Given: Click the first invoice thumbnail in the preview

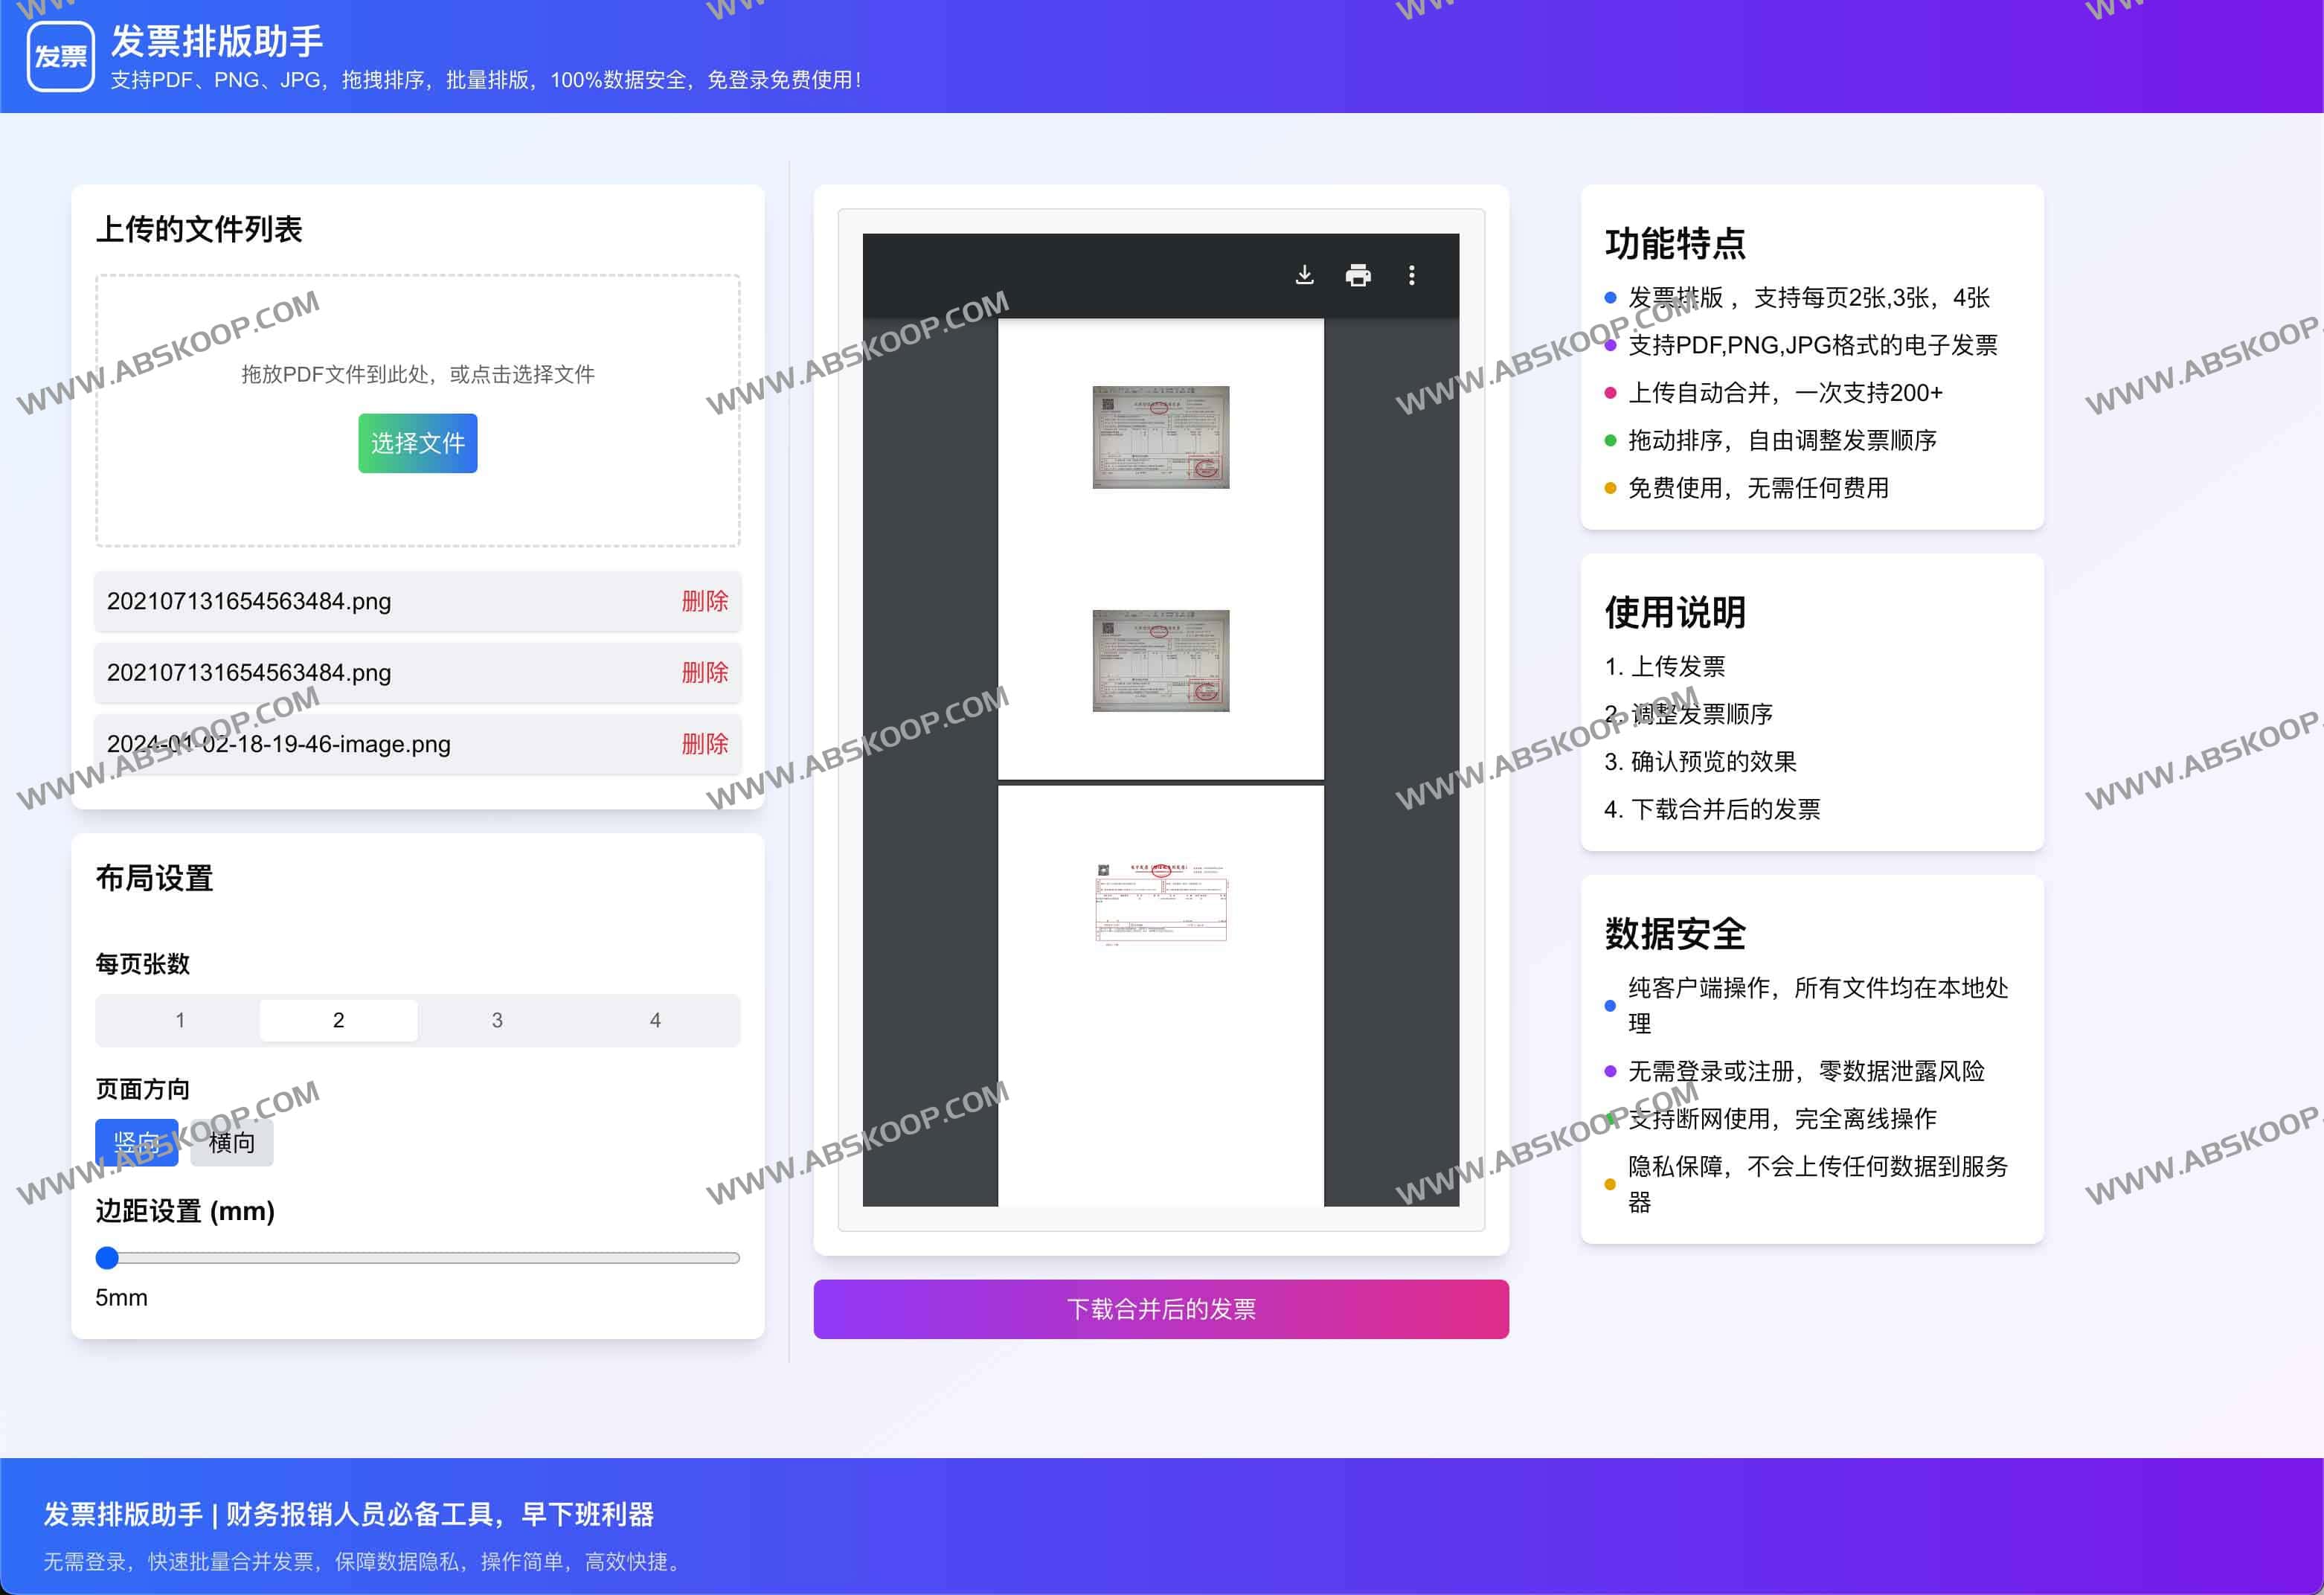Looking at the screenshot, I should [1161, 437].
